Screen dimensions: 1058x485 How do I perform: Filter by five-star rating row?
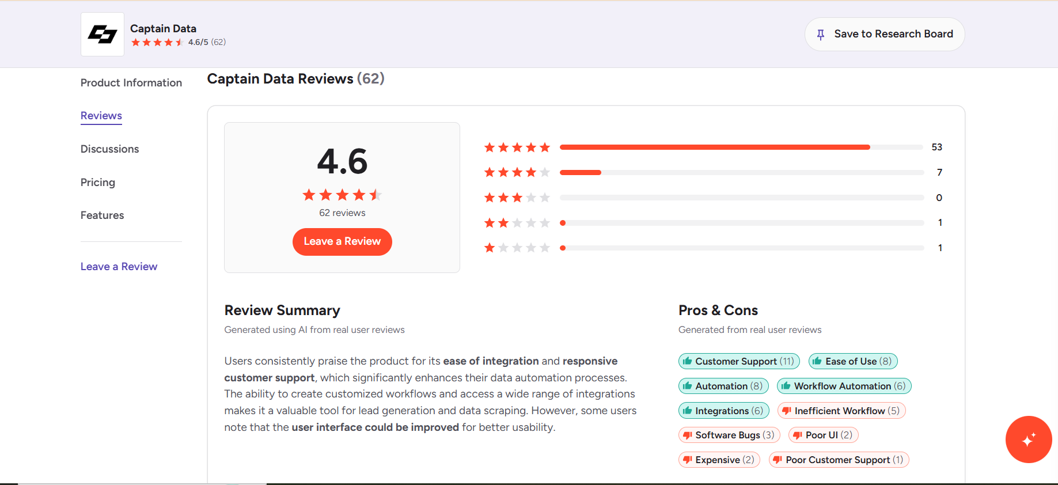[x=713, y=147]
